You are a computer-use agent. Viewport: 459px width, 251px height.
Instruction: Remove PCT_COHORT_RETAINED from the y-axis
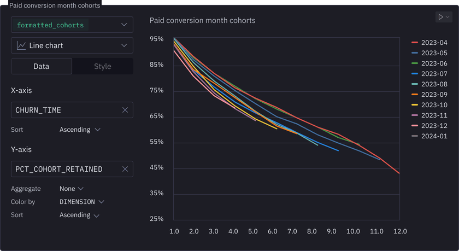(125, 170)
